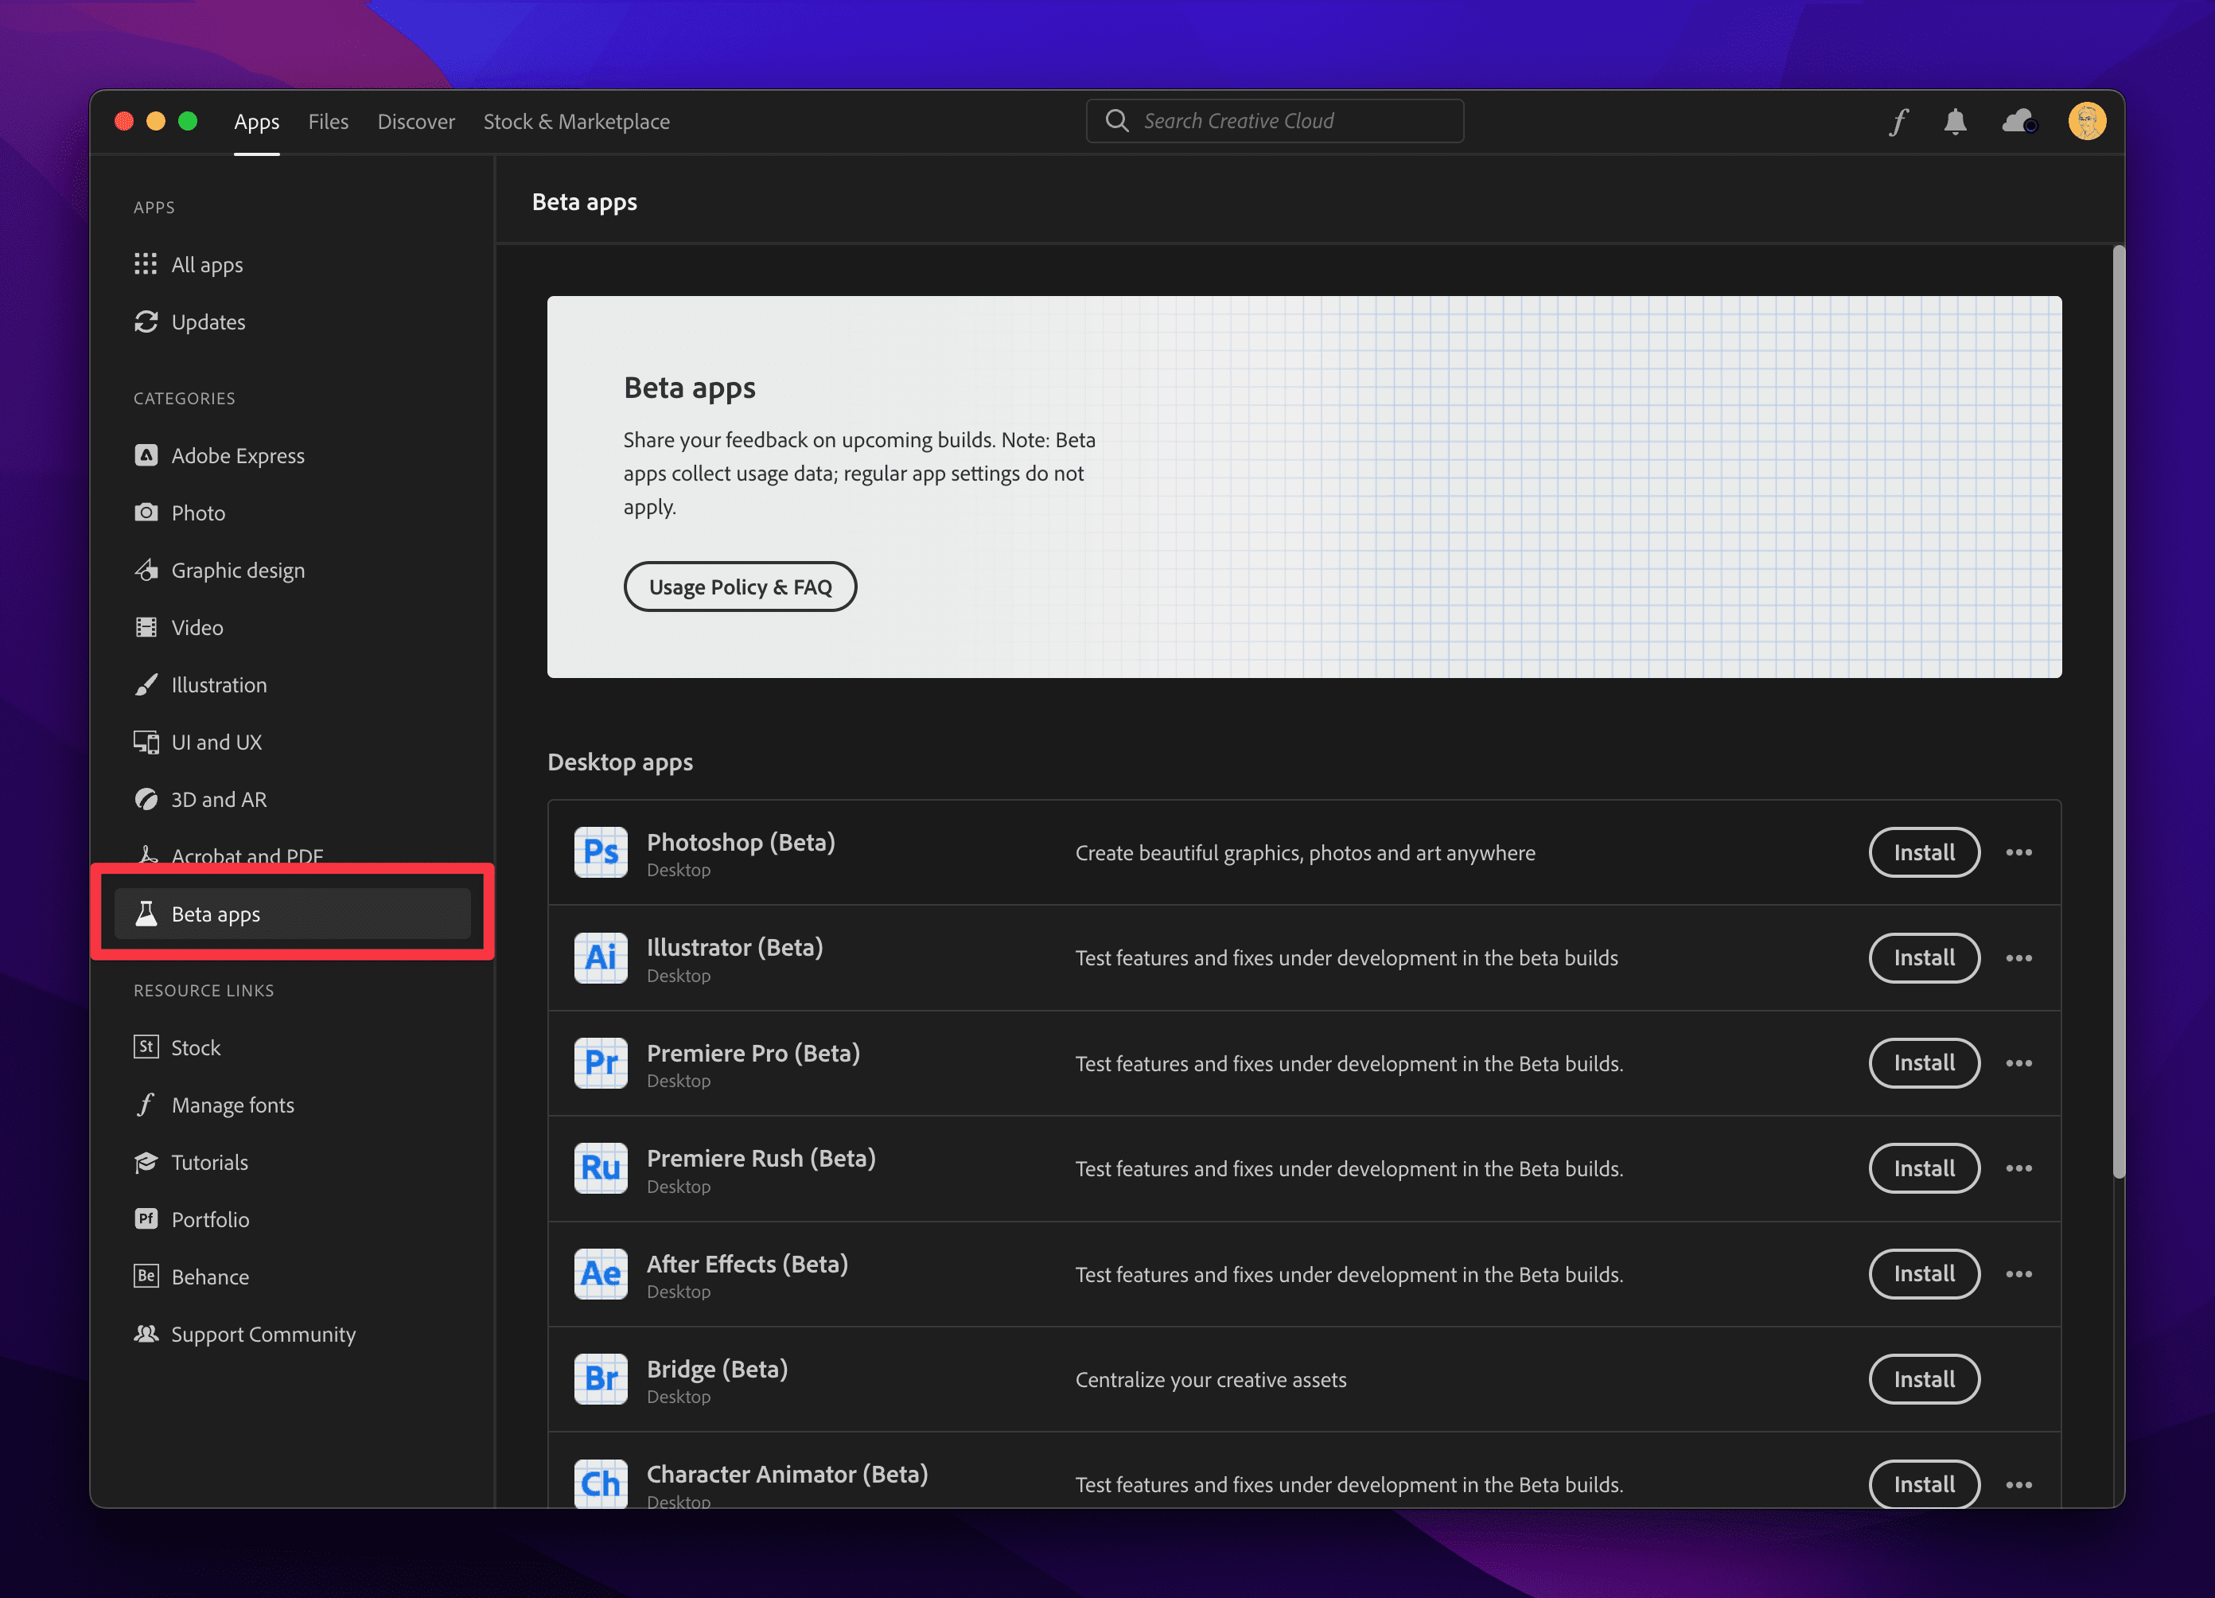Click the After Effects (Beta) icon
The image size is (2215, 1598).
(x=601, y=1274)
